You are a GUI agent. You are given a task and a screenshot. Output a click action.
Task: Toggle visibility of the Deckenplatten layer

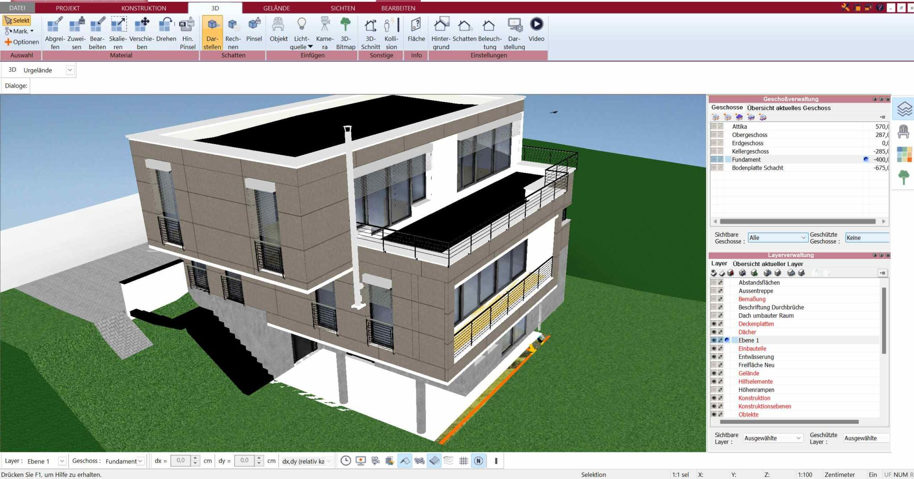(715, 324)
